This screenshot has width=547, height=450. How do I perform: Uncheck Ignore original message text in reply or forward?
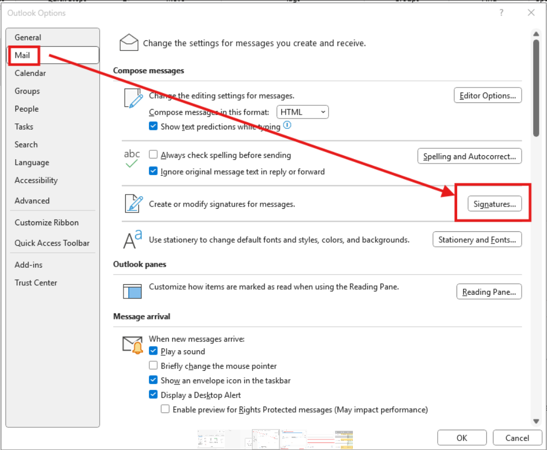click(153, 171)
